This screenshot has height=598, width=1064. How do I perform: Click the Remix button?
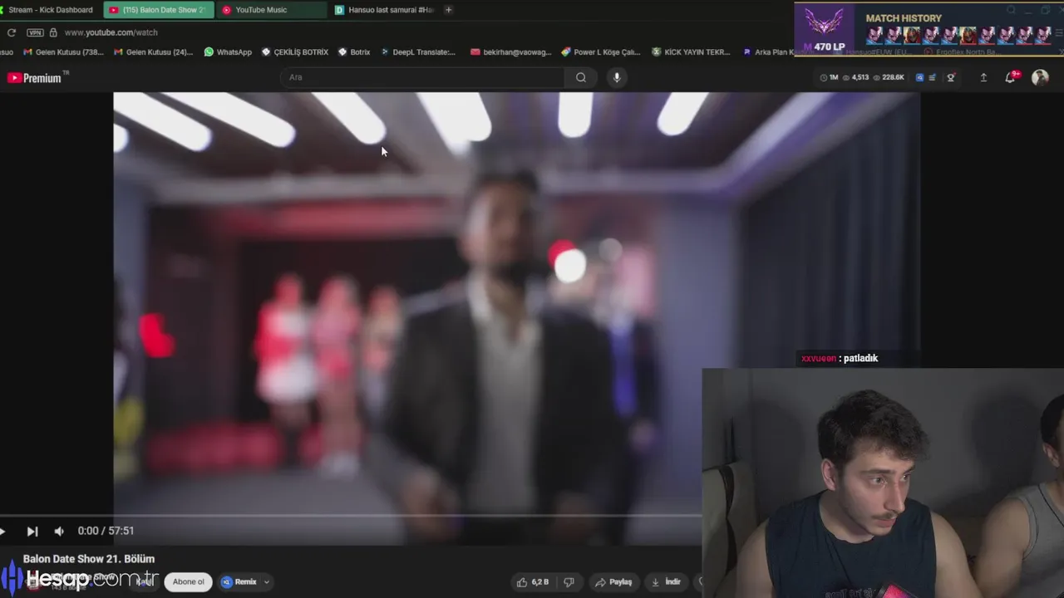point(240,582)
